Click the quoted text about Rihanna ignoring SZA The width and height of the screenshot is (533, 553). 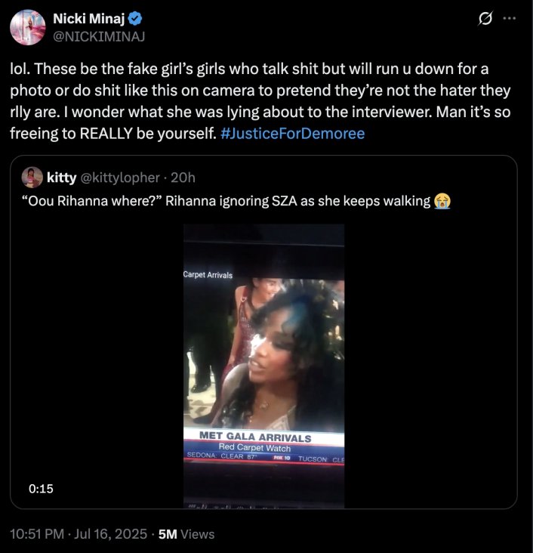[226, 200]
